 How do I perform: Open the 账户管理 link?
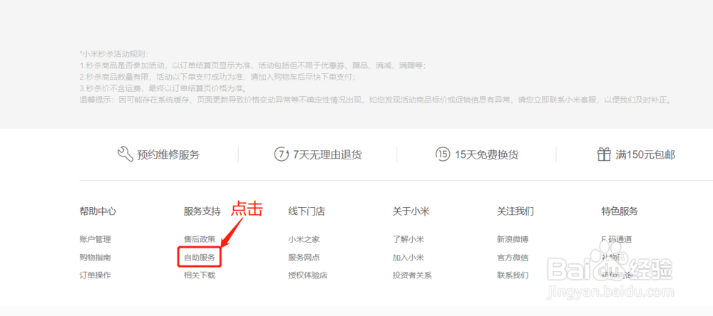point(95,239)
